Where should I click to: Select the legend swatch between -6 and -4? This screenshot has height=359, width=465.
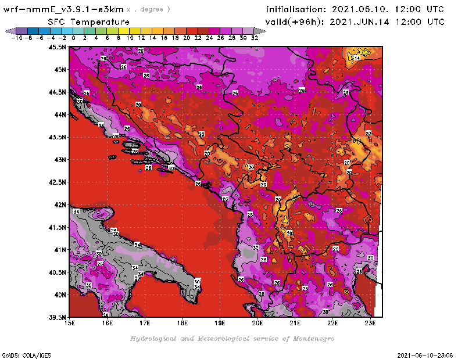(45, 31)
